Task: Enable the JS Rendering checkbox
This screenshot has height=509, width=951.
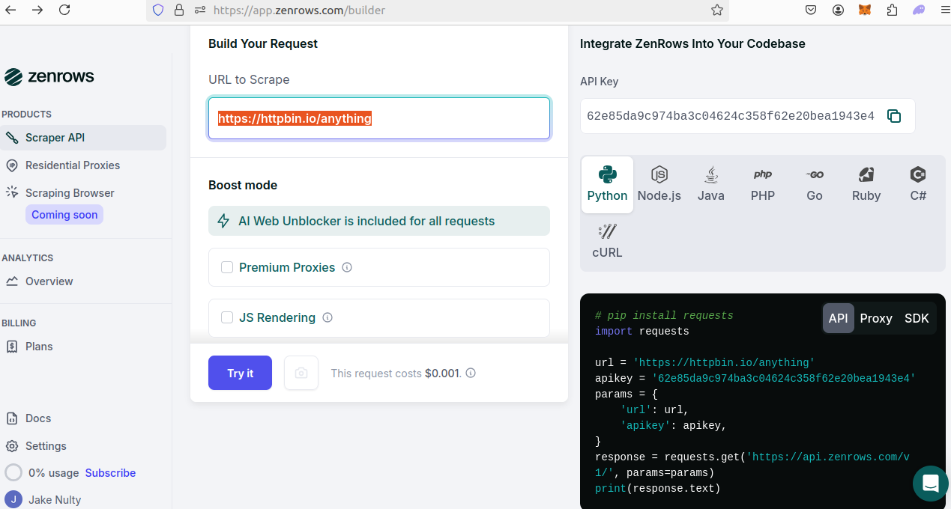Action: coord(227,317)
